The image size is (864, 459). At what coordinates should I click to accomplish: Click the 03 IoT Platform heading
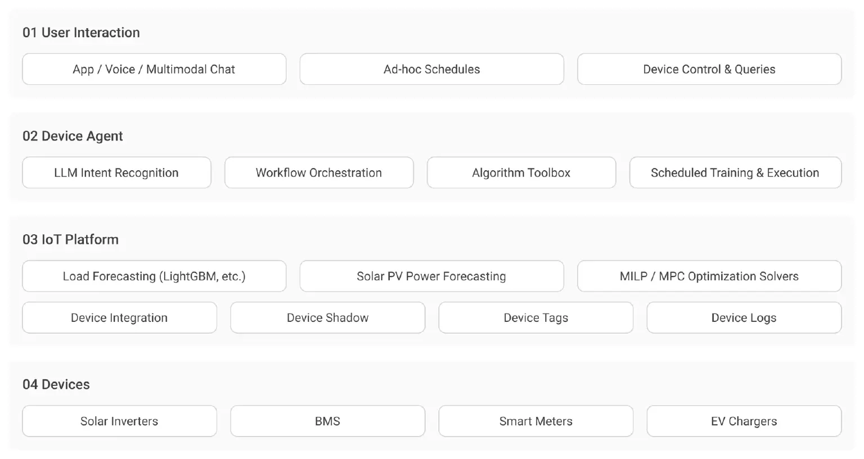click(x=70, y=239)
